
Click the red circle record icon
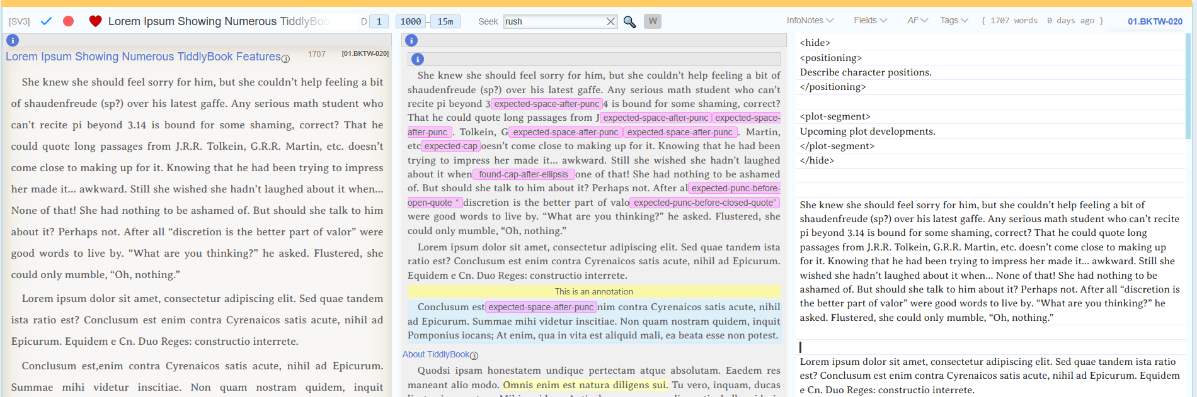[x=69, y=21]
